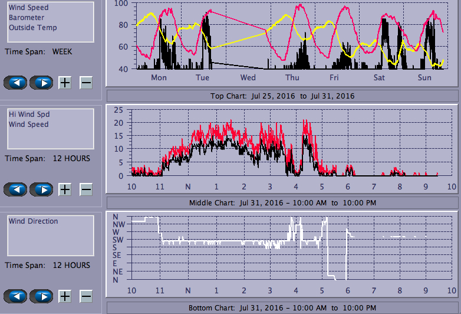Click the Bottom Chart time range bar

(x=282, y=308)
